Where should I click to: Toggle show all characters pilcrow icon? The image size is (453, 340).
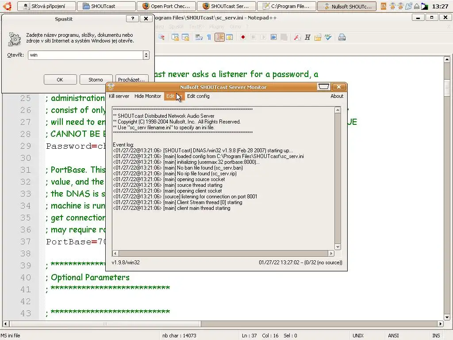[209, 37]
